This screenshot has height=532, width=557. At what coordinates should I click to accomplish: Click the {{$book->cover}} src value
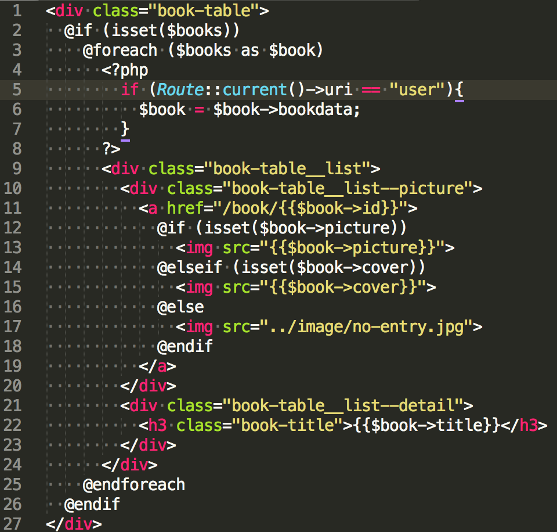point(343,287)
